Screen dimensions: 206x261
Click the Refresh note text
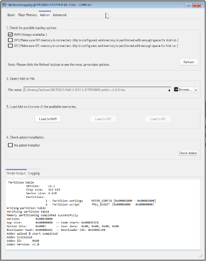[x=59, y=64]
